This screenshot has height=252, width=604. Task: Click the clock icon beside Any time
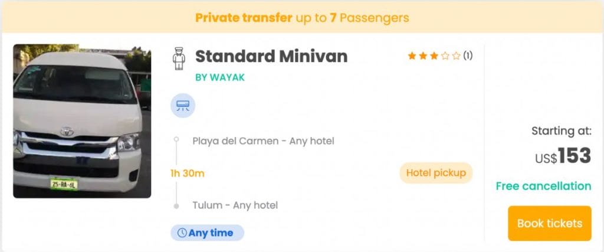click(x=182, y=233)
